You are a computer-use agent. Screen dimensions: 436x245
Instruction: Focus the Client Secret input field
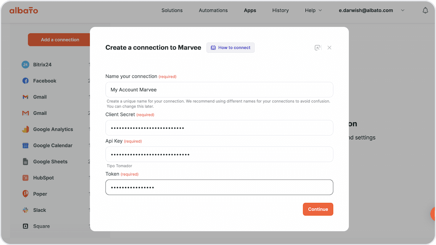point(219,128)
